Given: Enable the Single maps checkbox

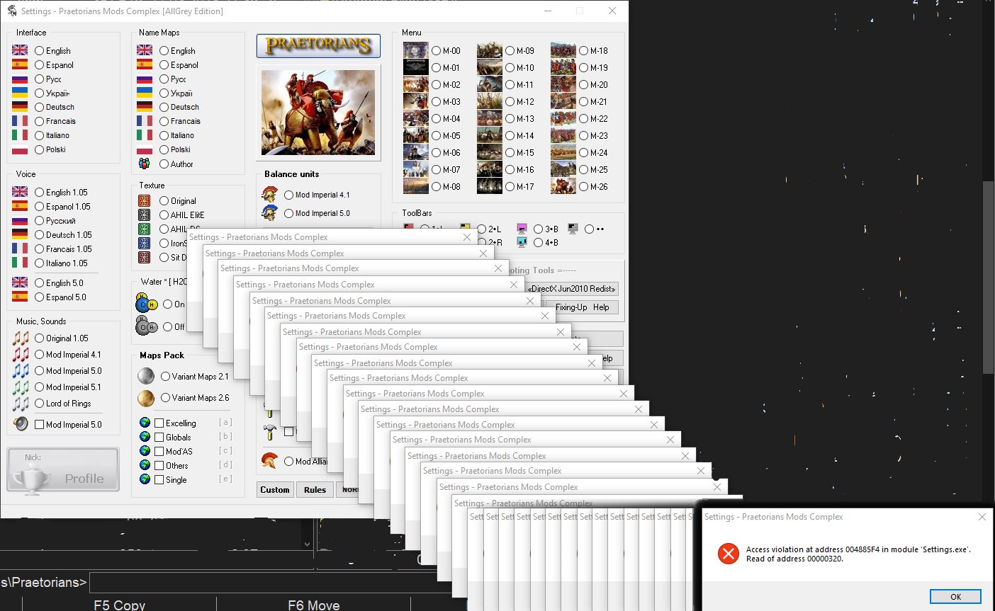Looking at the screenshot, I should coord(159,479).
